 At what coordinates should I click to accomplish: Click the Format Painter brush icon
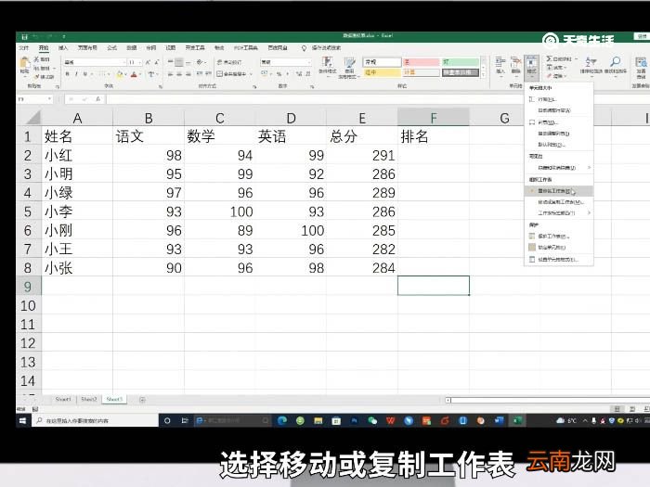[x=36, y=77]
